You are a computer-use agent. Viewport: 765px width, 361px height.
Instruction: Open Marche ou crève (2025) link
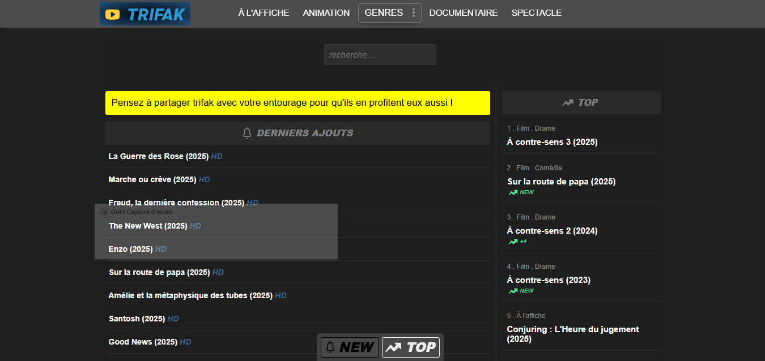pyautogui.click(x=152, y=179)
